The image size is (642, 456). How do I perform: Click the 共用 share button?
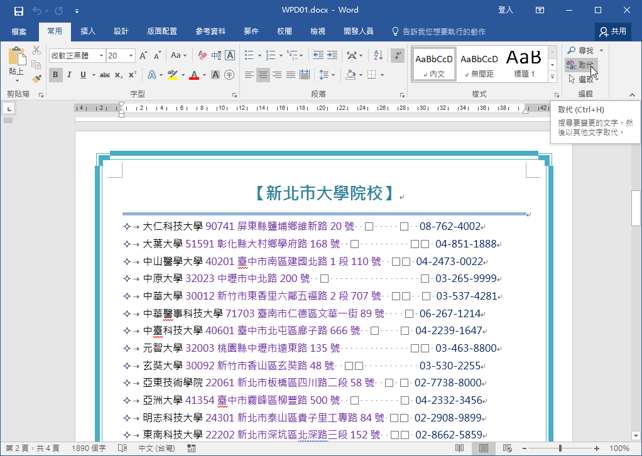[x=613, y=31]
